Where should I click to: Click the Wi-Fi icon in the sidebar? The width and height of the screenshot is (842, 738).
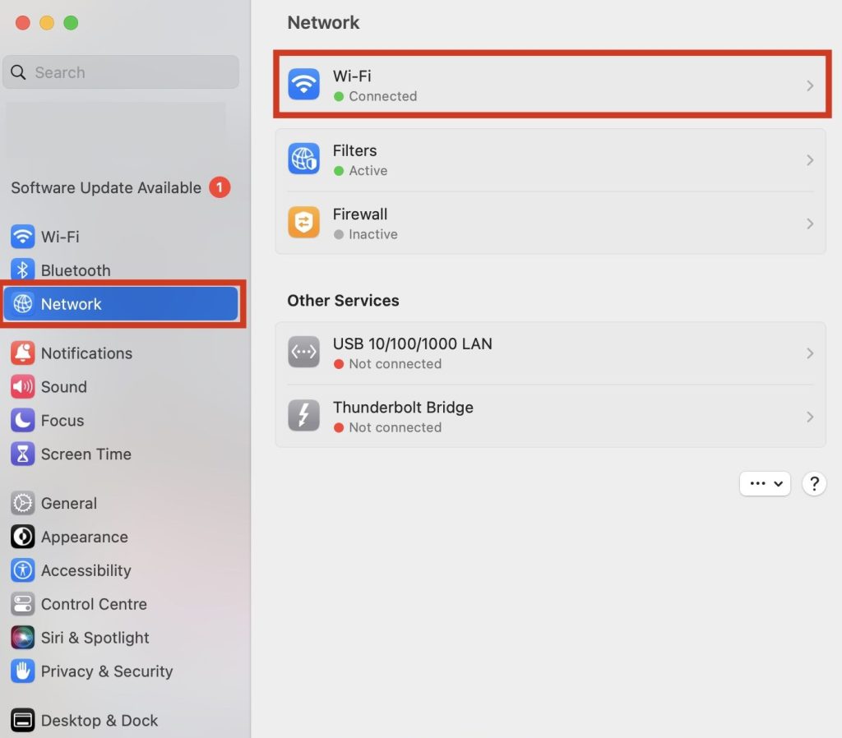pos(22,237)
